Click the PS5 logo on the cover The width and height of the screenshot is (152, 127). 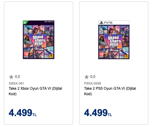(106, 23)
